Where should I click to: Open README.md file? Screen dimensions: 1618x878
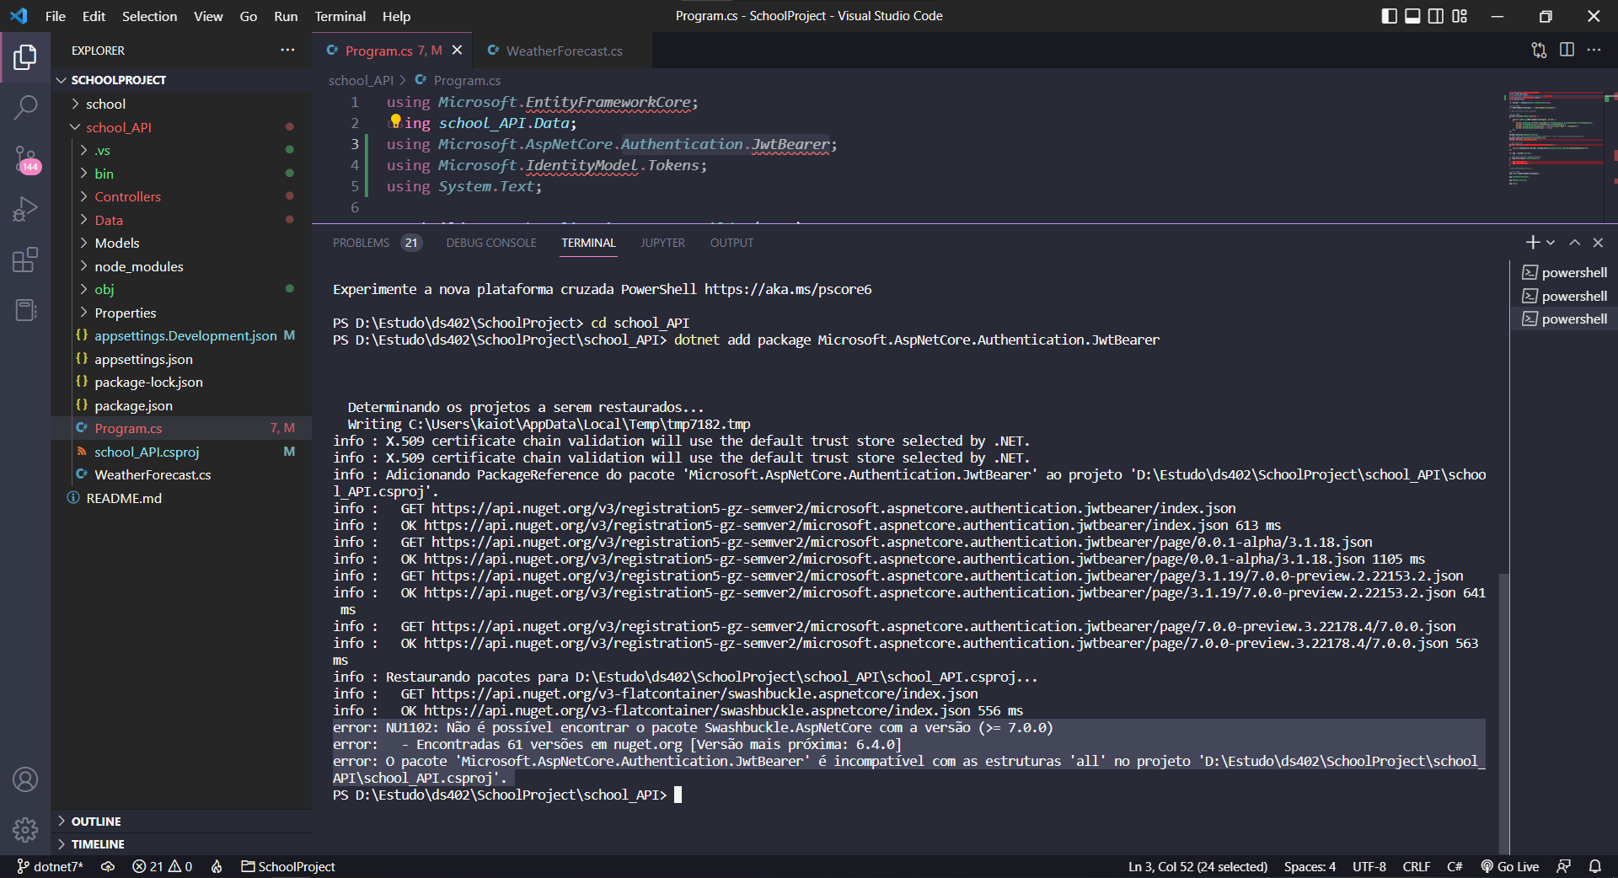181,498
